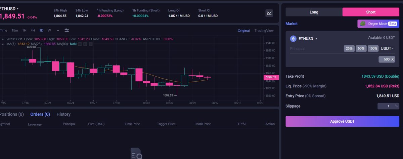Select the 1D timeframe
Screen dimensions: 403x159
click(42, 30)
